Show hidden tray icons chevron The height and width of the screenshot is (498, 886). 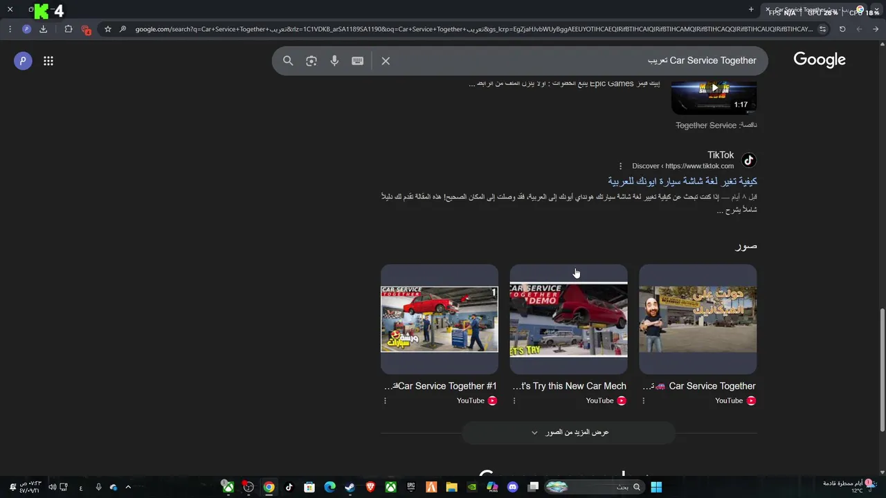click(128, 487)
